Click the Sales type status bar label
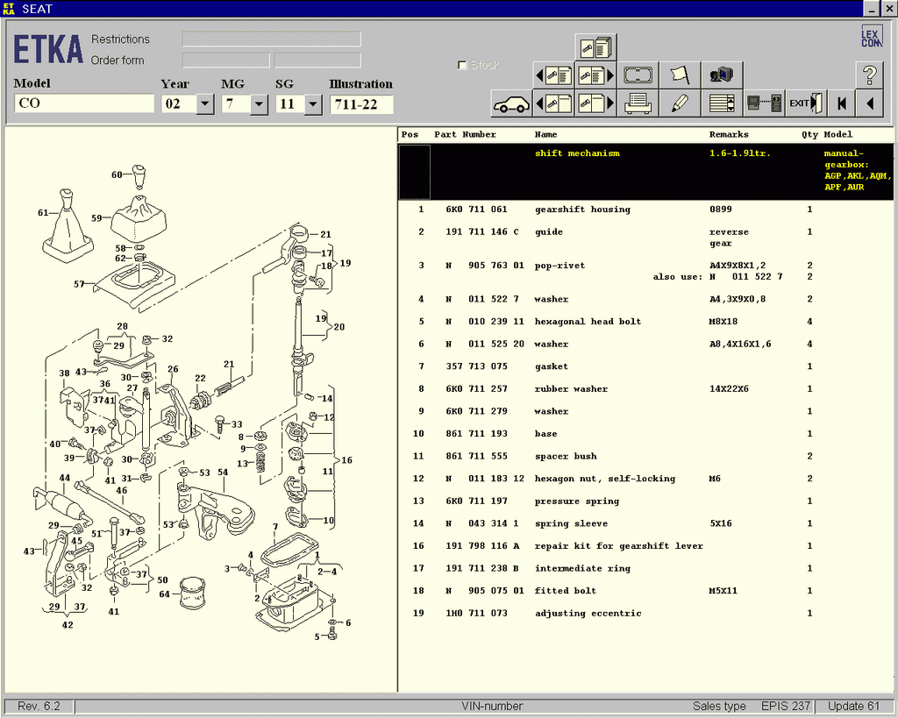Screen dimensions: 898x718 719,706
